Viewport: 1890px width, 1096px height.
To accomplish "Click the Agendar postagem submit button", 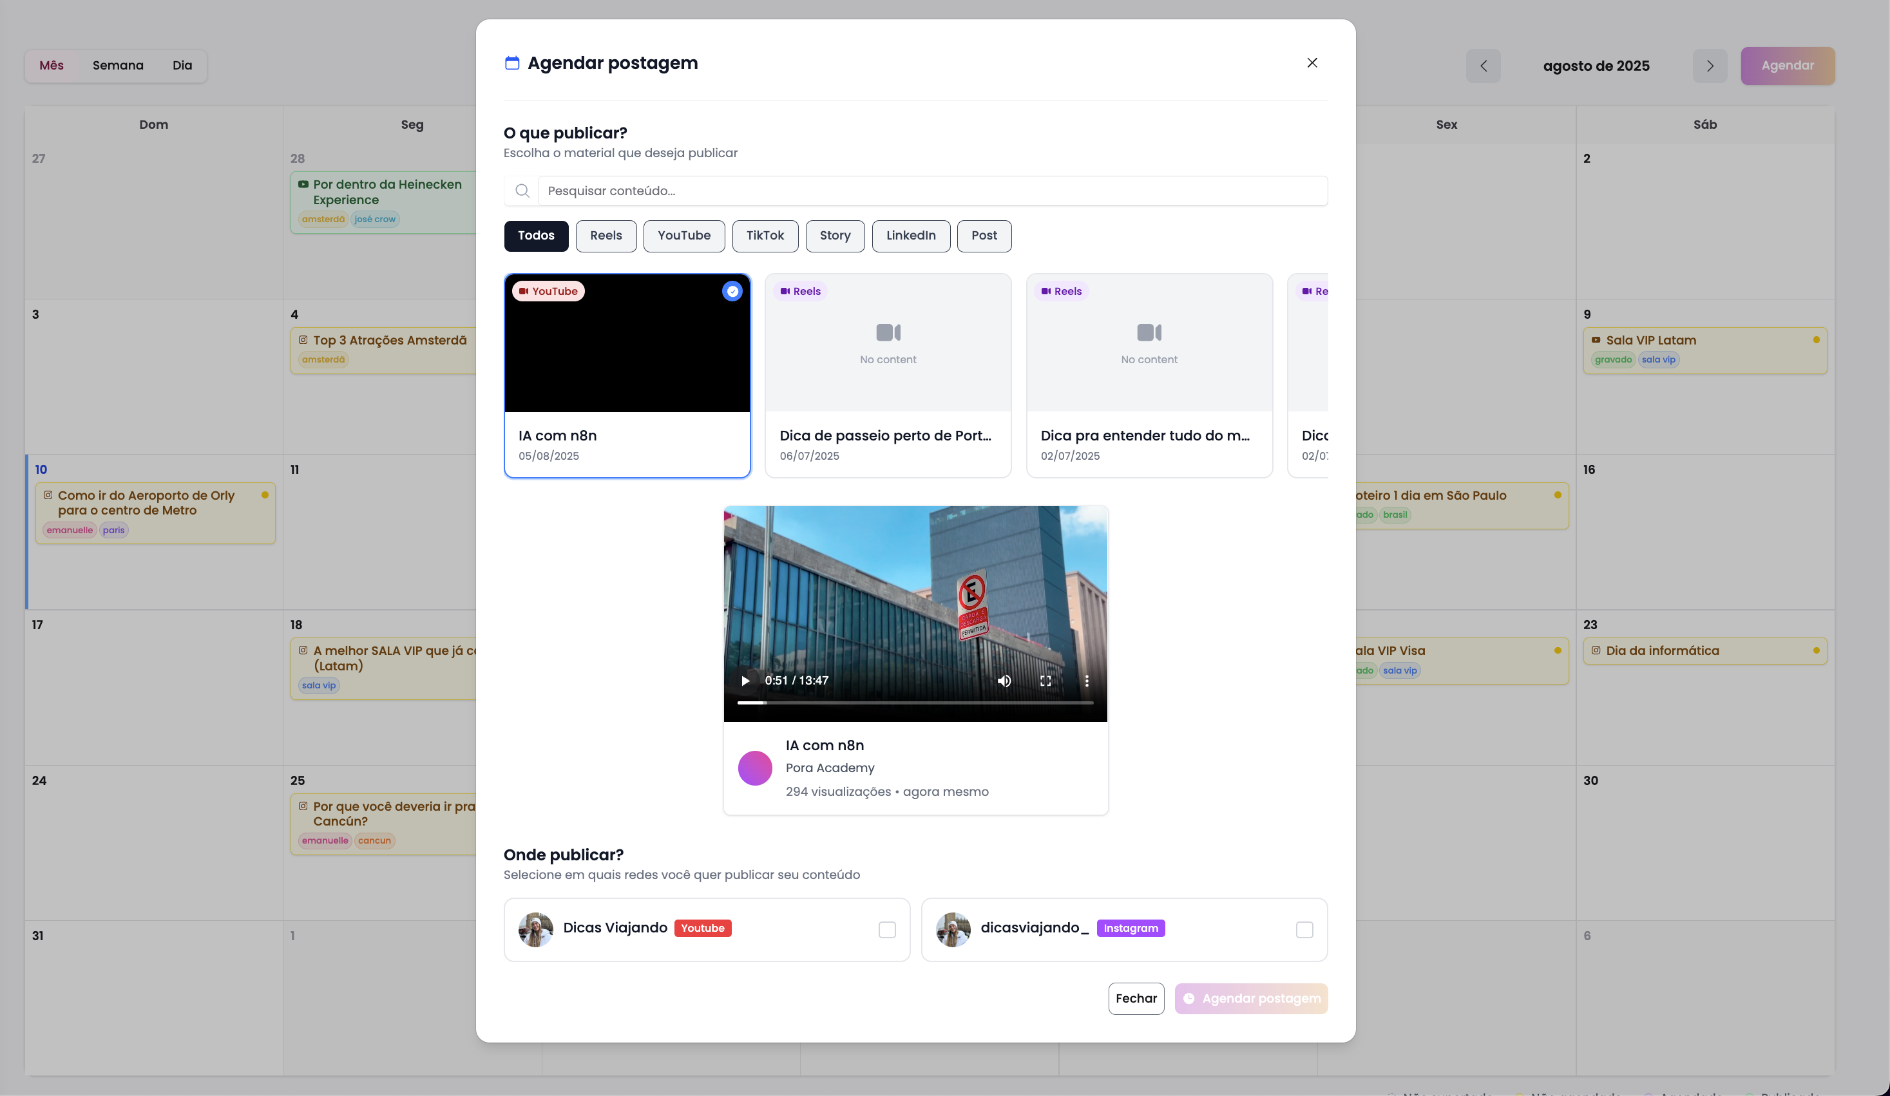I will click(1251, 999).
